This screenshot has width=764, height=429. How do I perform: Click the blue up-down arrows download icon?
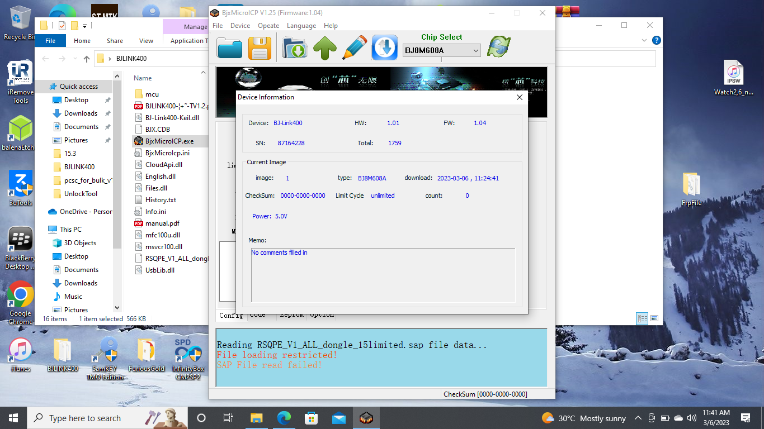tap(385, 49)
